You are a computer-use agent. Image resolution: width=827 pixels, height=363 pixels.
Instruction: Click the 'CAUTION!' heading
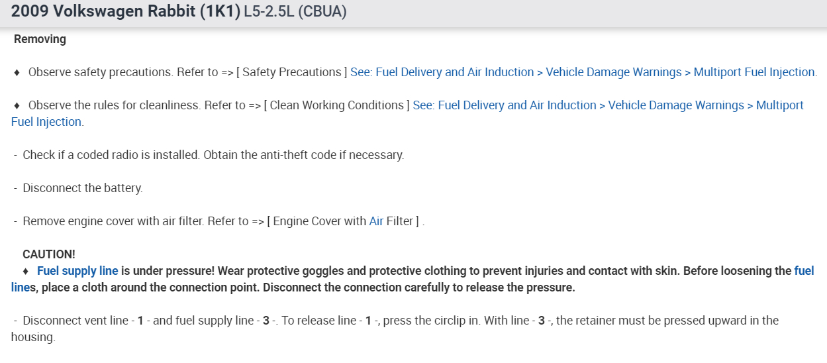click(49, 254)
